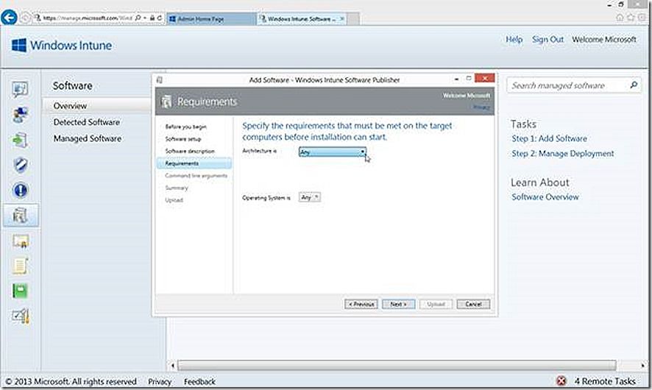Viewport: 652px width, 390px height.
Task: Open the Updates workspace icon
Action: (x=20, y=140)
